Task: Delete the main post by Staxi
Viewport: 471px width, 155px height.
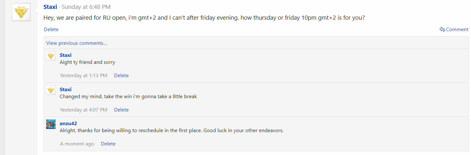Action: click(x=51, y=30)
